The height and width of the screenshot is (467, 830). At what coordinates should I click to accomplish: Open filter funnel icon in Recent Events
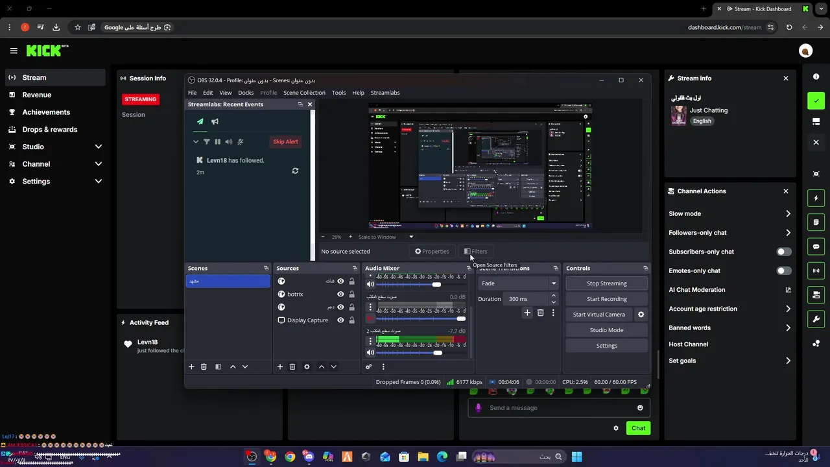[x=207, y=141]
